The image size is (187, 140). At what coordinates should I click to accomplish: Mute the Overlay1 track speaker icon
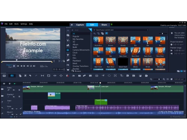[x=14, y=97]
